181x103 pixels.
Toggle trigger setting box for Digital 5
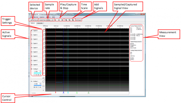pos(44,52)
